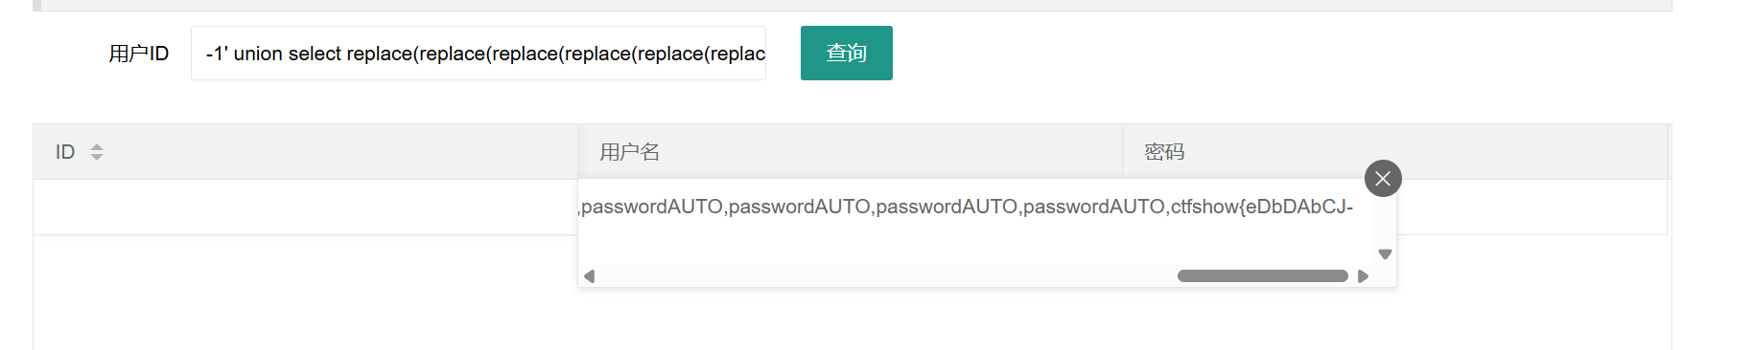Click the blank popup area under the text
Viewport: 1753px width, 350px height.
[976, 244]
